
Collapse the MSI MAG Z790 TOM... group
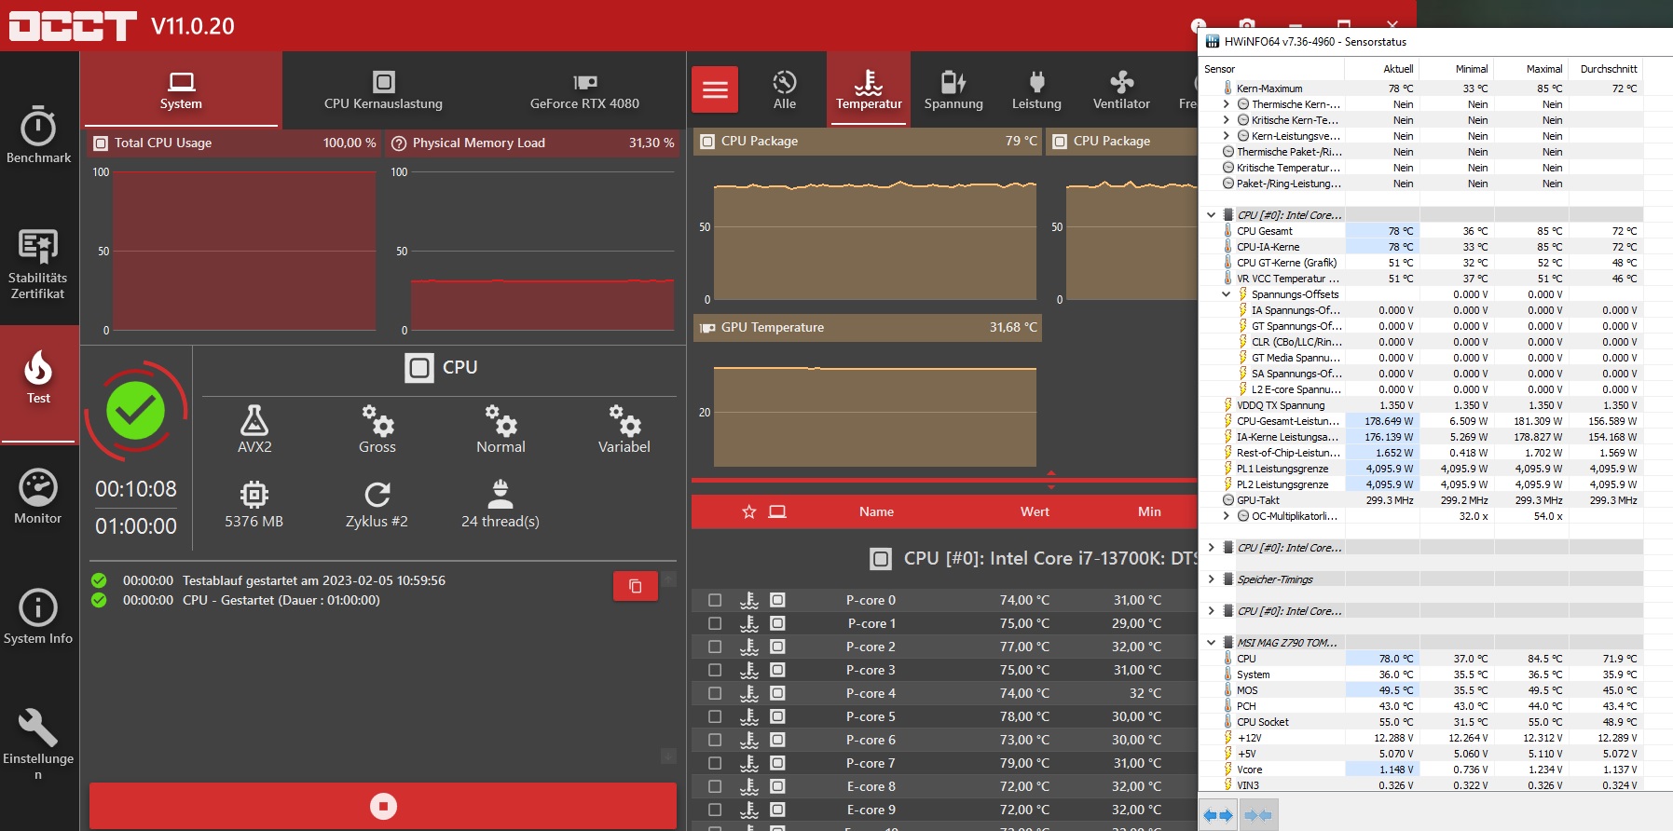click(x=1211, y=643)
